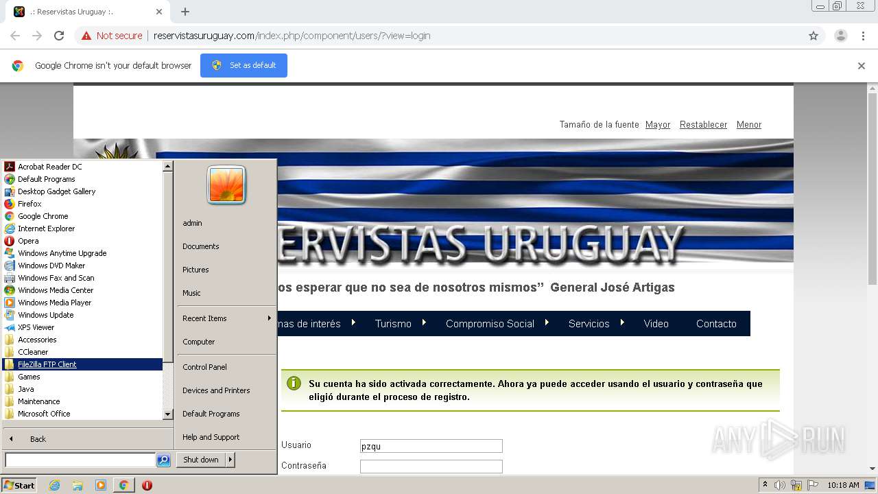Viewport: 878px width, 494px height.
Task: Click Set as default button
Action: [244, 65]
